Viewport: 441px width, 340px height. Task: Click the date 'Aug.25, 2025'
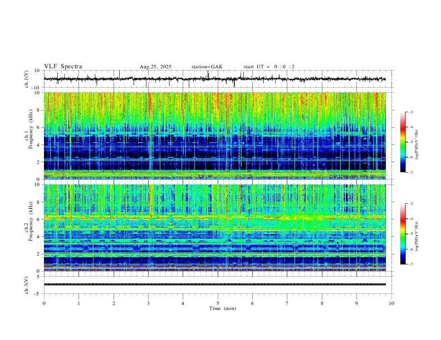[155, 67]
